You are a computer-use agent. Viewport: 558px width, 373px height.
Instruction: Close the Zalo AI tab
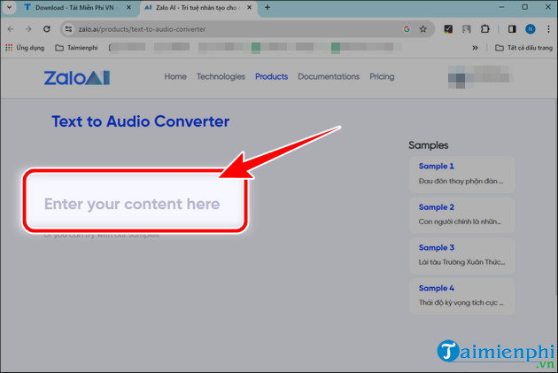tap(250, 7)
